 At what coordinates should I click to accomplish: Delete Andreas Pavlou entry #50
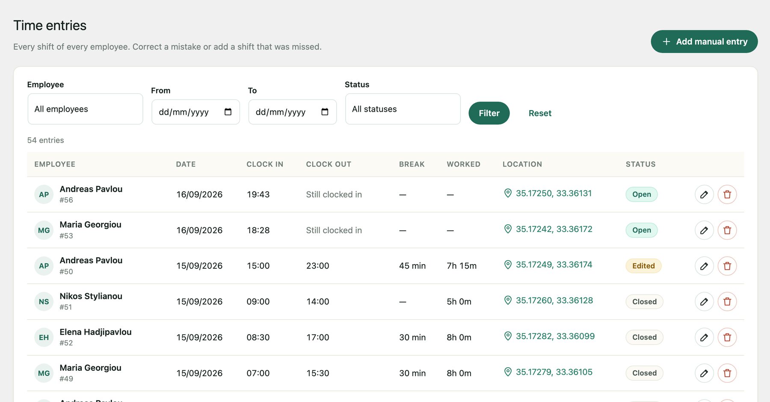(x=727, y=266)
